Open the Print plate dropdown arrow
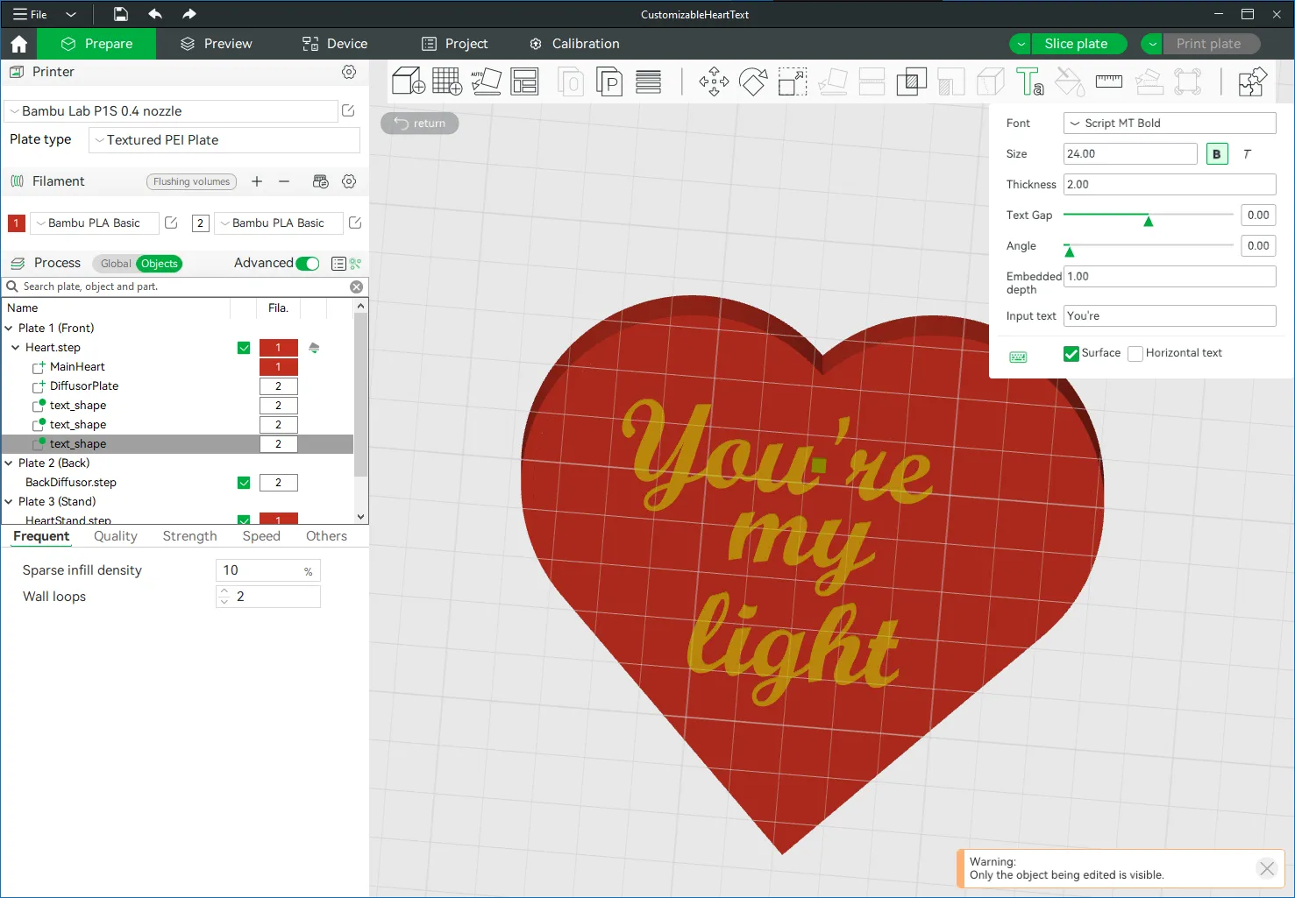Image resolution: width=1295 pixels, height=898 pixels. (1153, 44)
